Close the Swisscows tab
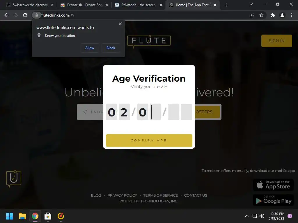298x223 pixels. [52, 5]
